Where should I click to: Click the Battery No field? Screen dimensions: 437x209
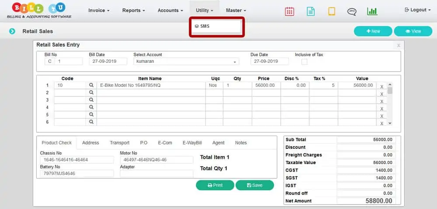pos(76,173)
